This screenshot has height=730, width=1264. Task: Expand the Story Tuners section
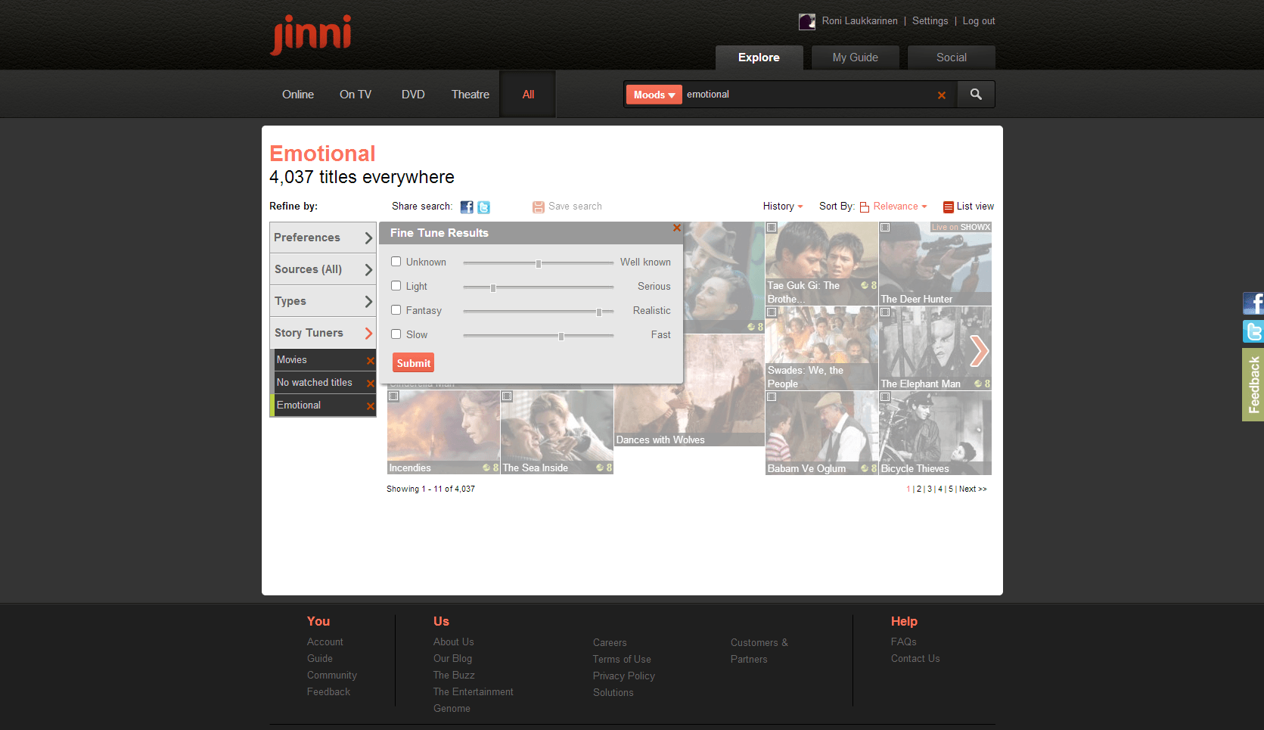[323, 333]
